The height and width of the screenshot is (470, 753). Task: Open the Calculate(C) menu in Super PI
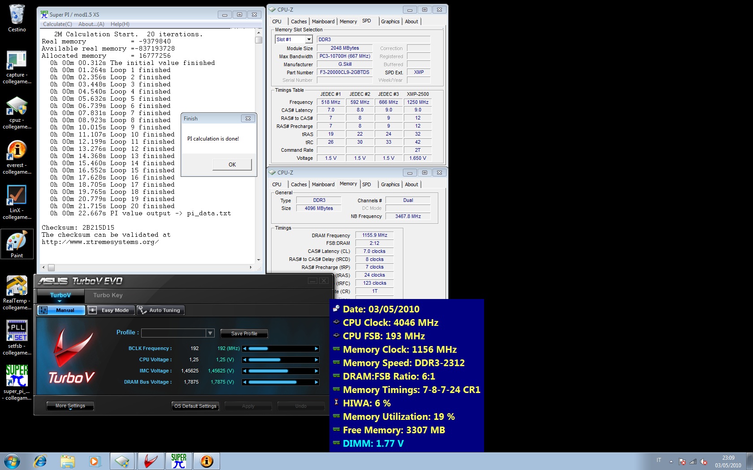pos(57,24)
